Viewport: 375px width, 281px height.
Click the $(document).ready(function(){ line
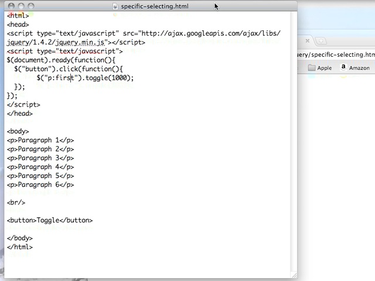61,60
